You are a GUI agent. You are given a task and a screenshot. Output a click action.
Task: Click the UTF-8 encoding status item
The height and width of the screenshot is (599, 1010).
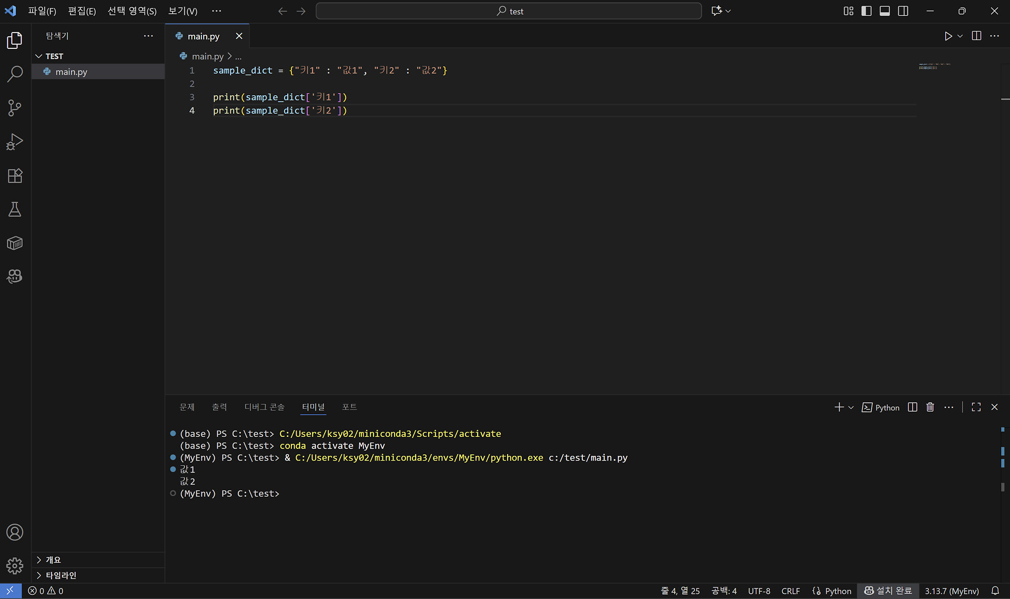(x=759, y=591)
